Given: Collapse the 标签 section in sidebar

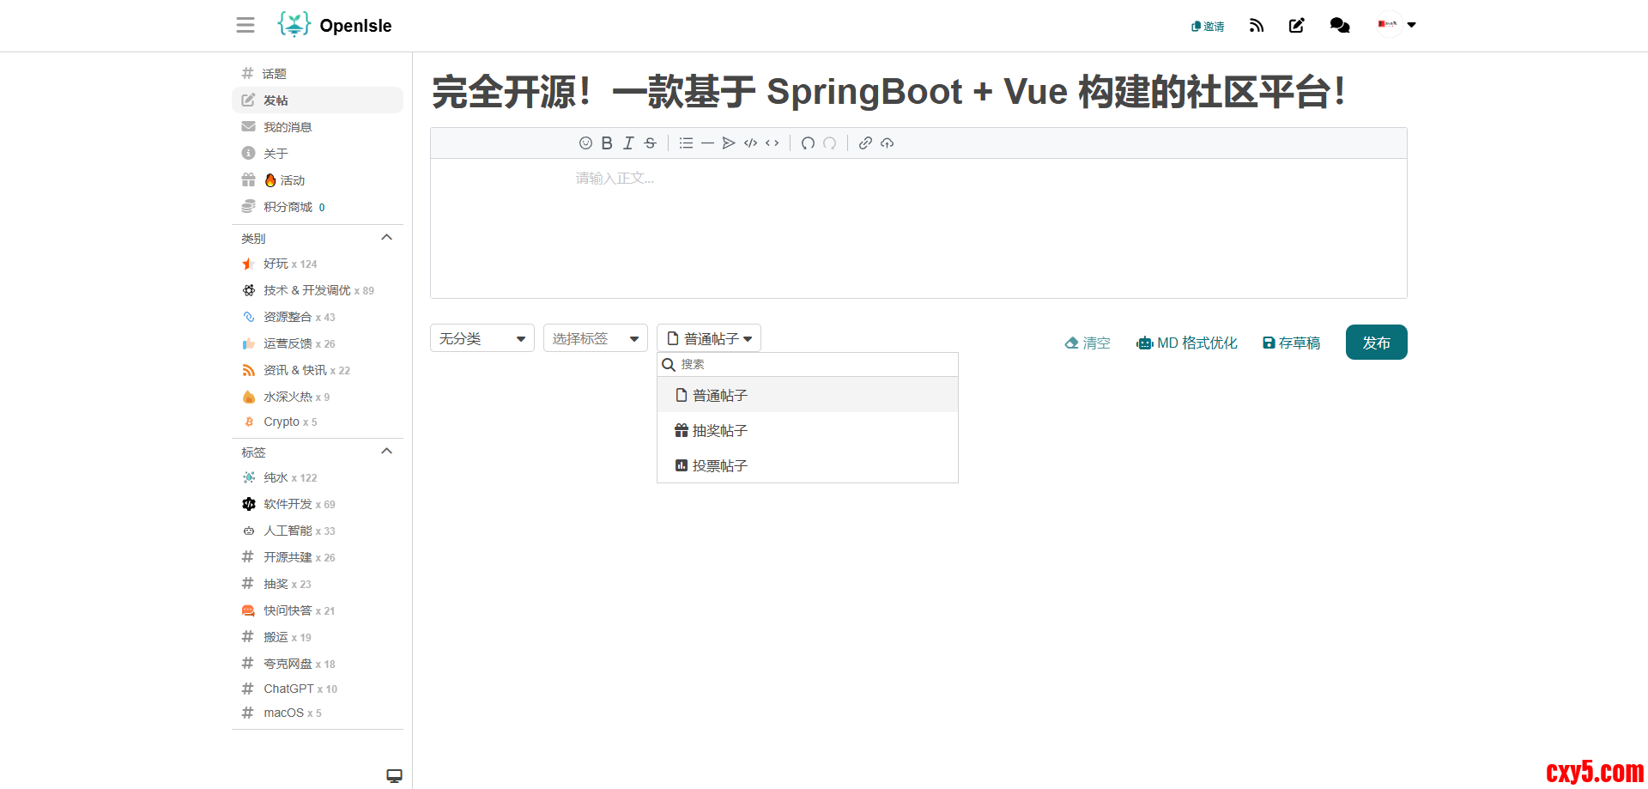Looking at the screenshot, I should [386, 452].
